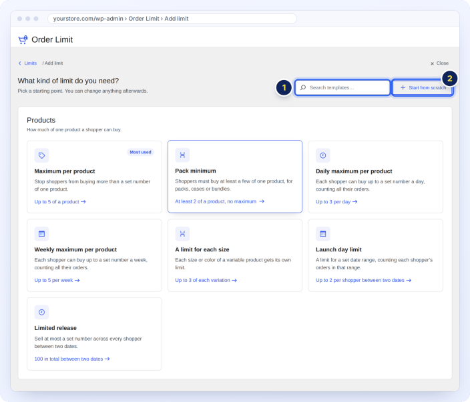Open '100 in total between two dates' link
Viewport: 470px width, 402px height.
(x=72, y=359)
